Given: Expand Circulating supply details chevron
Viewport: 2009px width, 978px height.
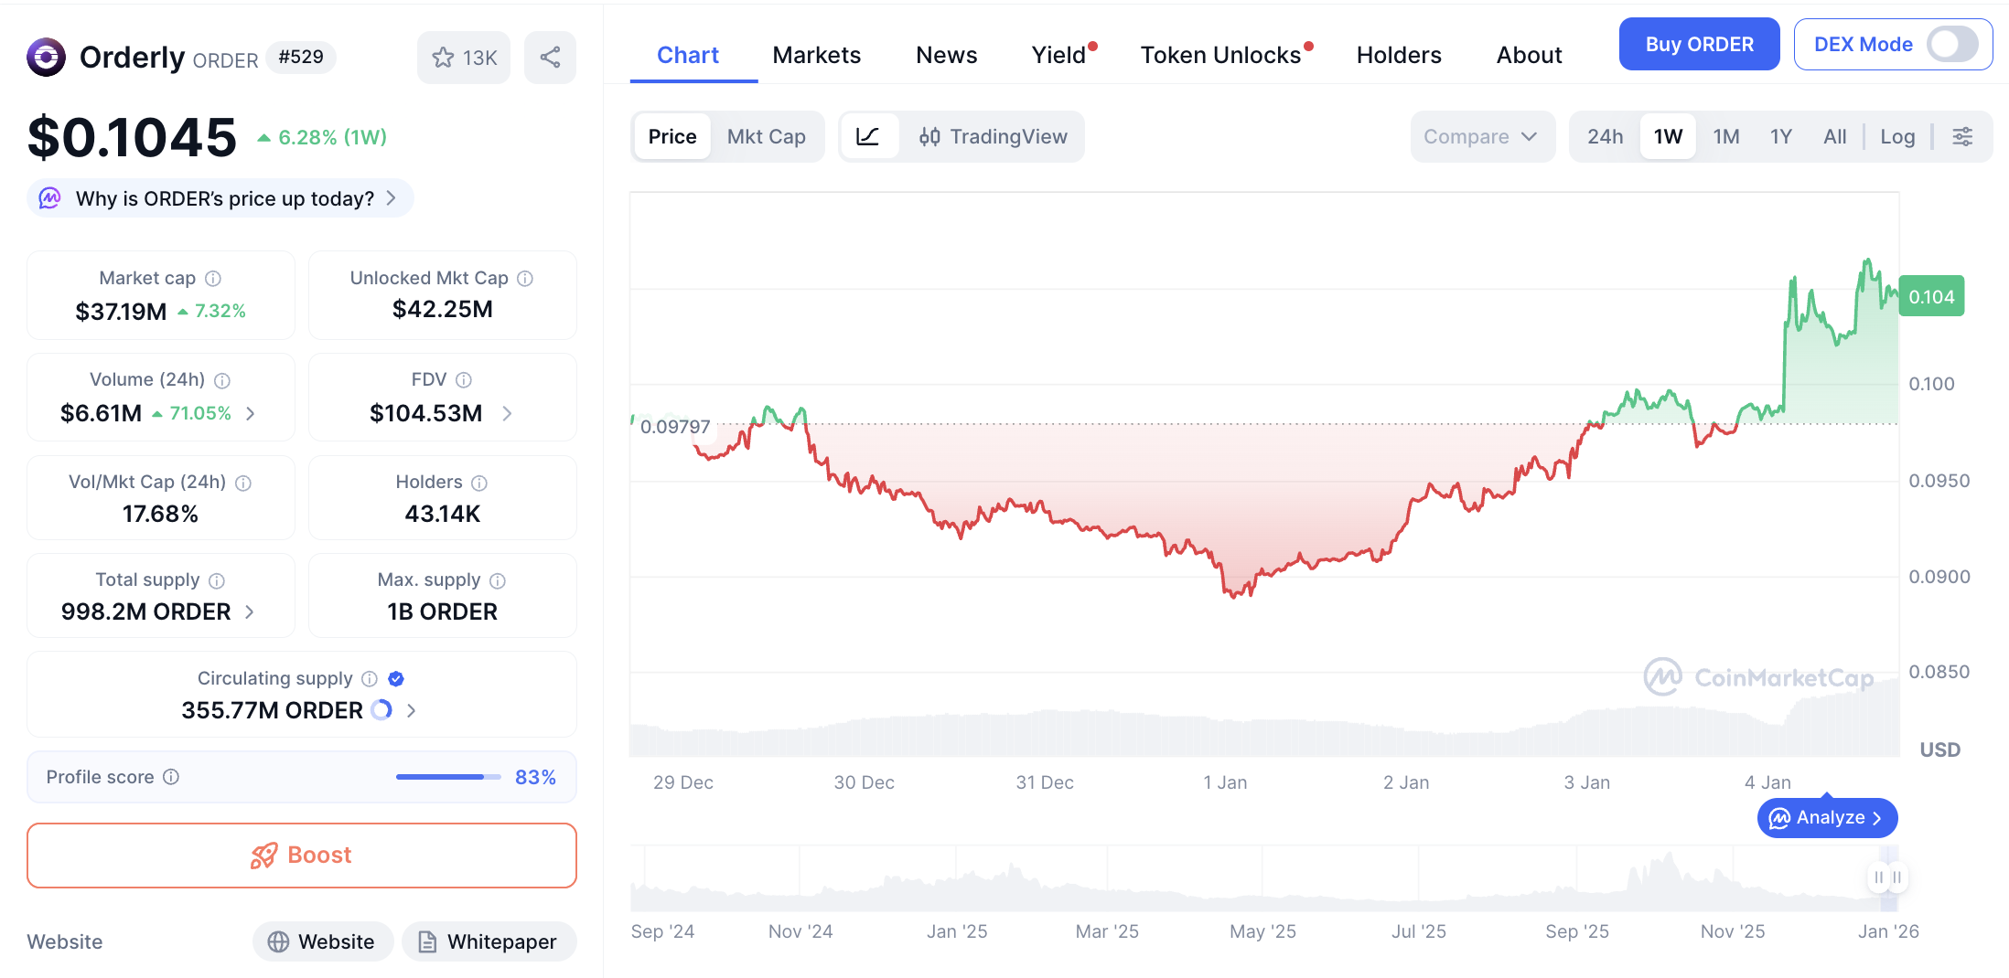Looking at the screenshot, I should [412, 710].
